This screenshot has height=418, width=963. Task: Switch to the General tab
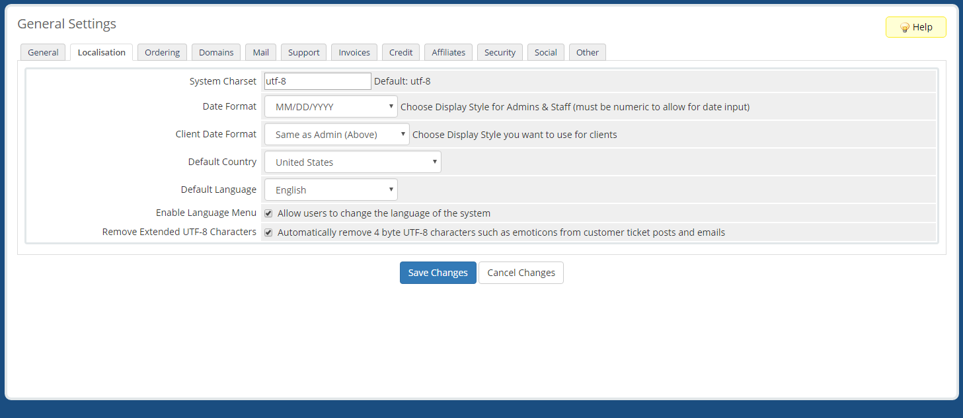pyautogui.click(x=43, y=53)
